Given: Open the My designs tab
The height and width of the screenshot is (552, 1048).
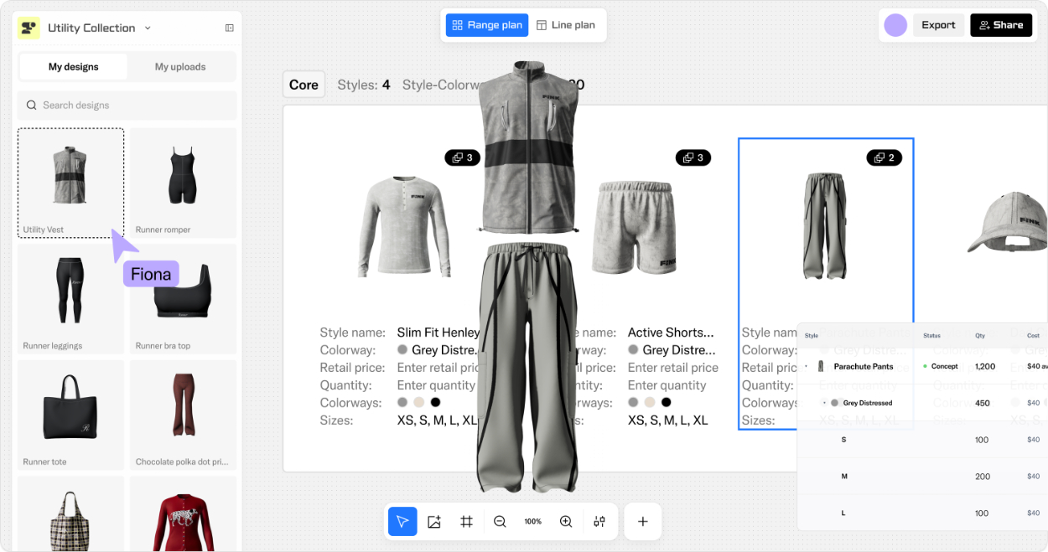Looking at the screenshot, I should point(74,67).
